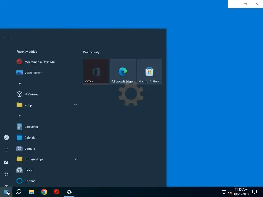Click the Power icon in Start sidebar
Viewport: 263px width, 197px height.
tap(6, 186)
